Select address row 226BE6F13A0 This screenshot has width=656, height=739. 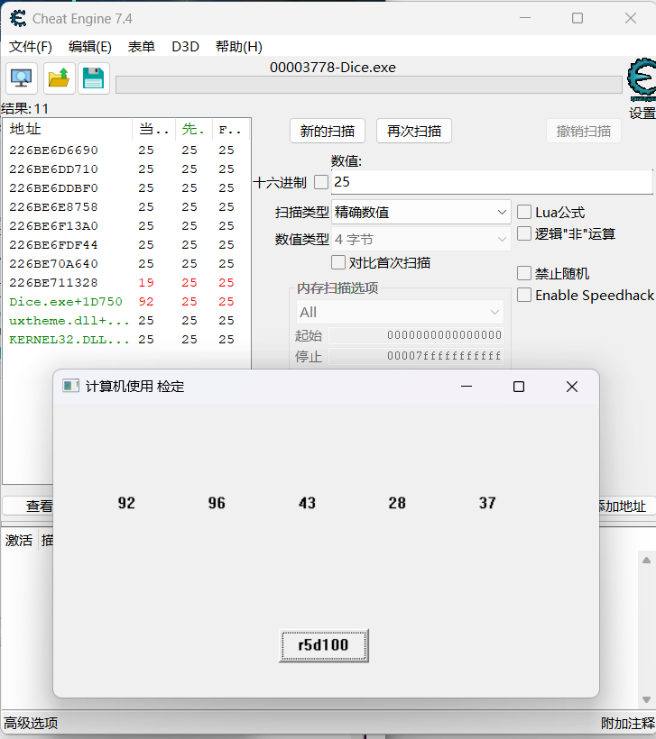(126, 225)
